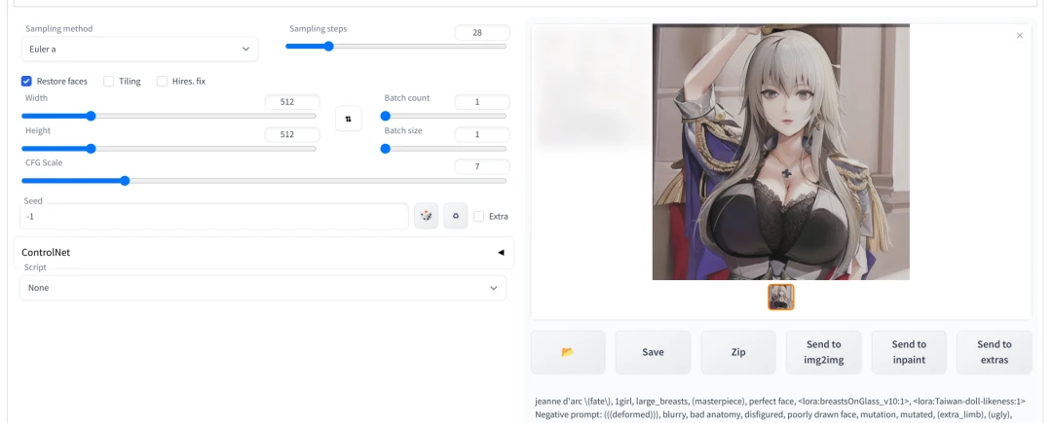Randomize seed with dice icon
1052x423 pixels.
[426, 216]
